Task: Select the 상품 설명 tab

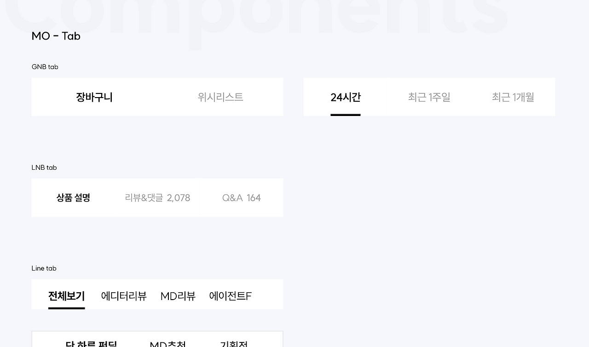Action: (73, 197)
